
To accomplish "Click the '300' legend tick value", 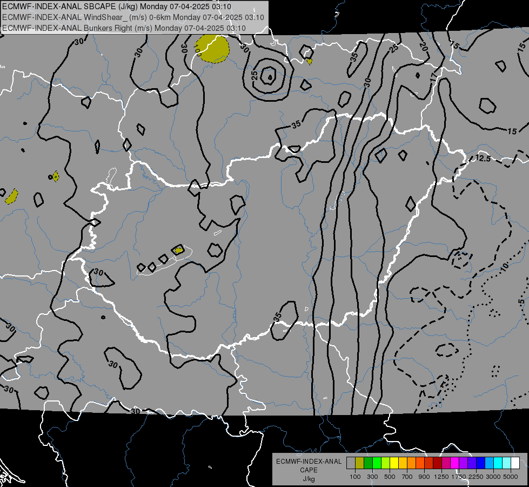I will click(372, 477).
